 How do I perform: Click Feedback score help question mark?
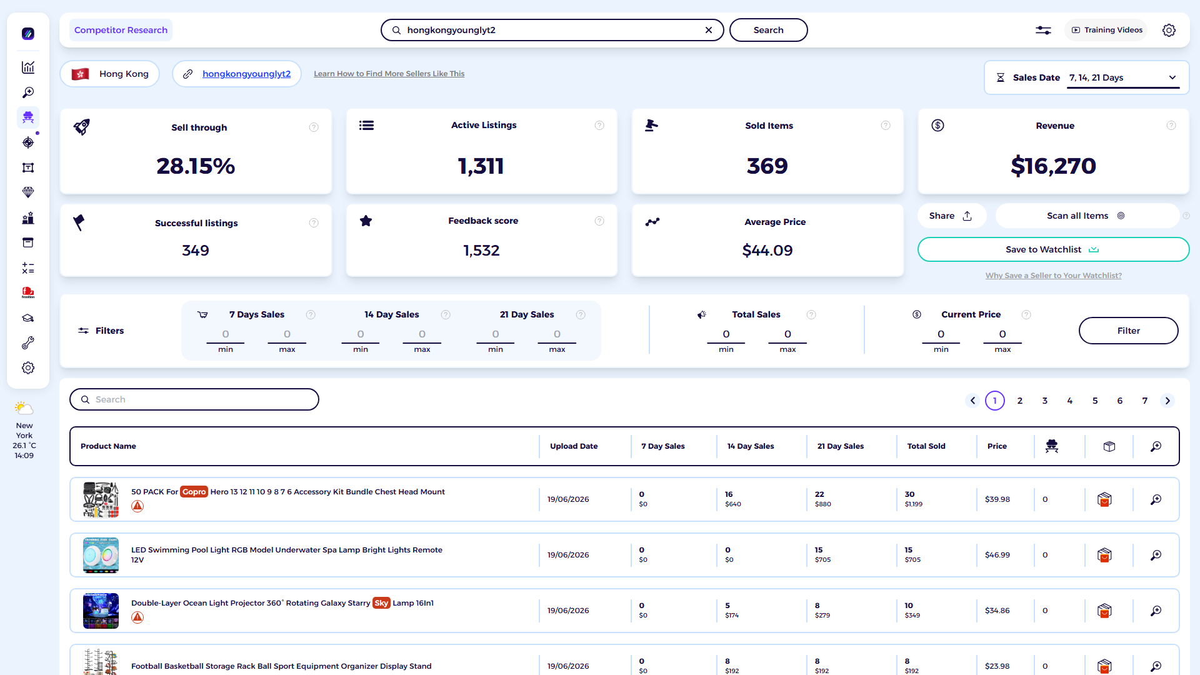pyautogui.click(x=599, y=221)
